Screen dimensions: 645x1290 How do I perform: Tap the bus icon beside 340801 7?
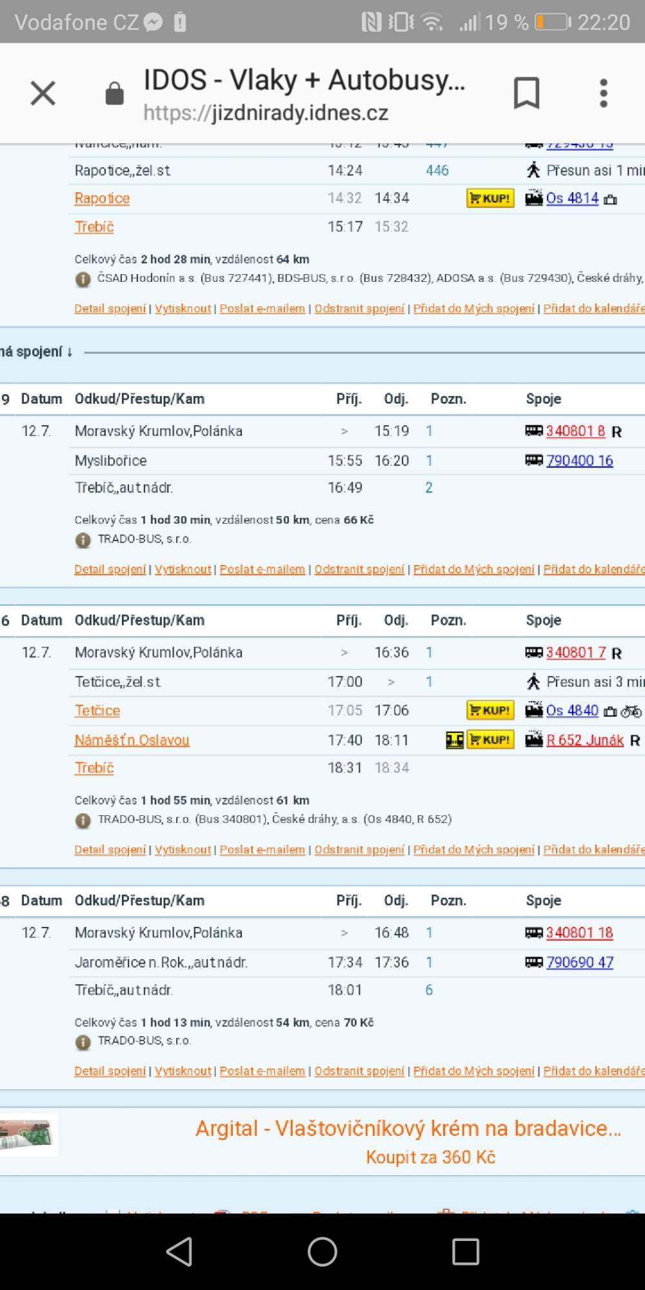point(534,653)
